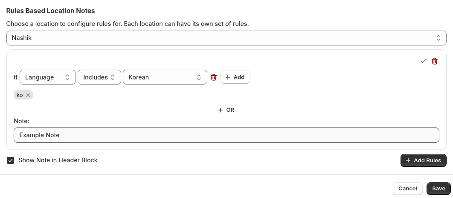Delete the Language condition via its trash icon
This screenshot has width=453, height=198.
(214, 77)
